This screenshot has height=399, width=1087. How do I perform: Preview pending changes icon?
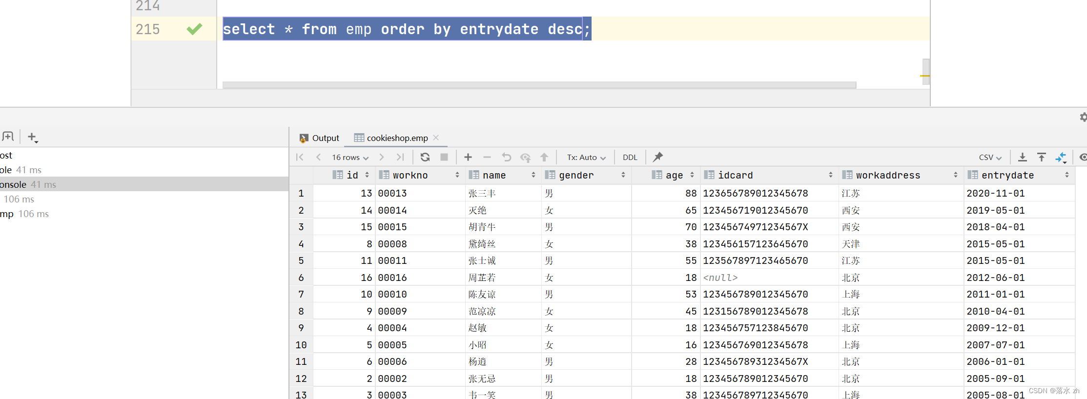[525, 157]
